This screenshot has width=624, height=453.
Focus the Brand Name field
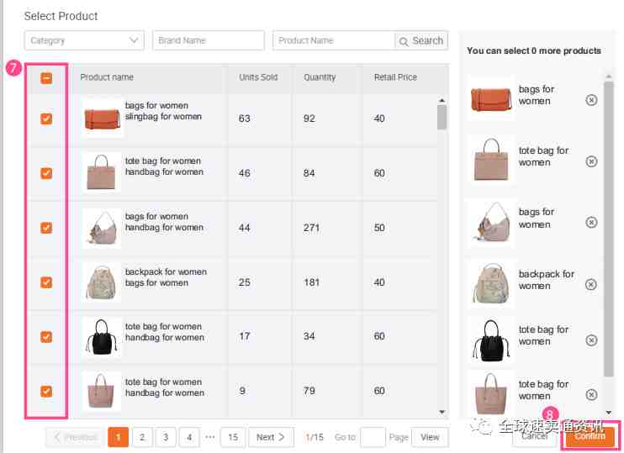coord(209,40)
